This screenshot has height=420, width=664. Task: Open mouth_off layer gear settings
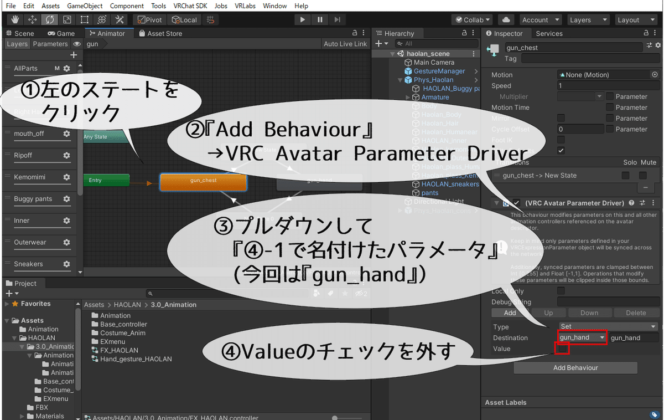66,134
